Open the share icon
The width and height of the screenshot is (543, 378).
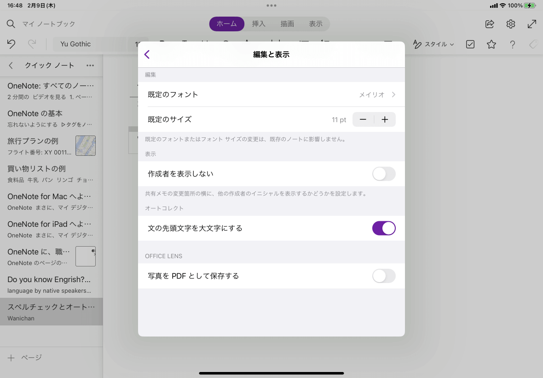point(490,24)
